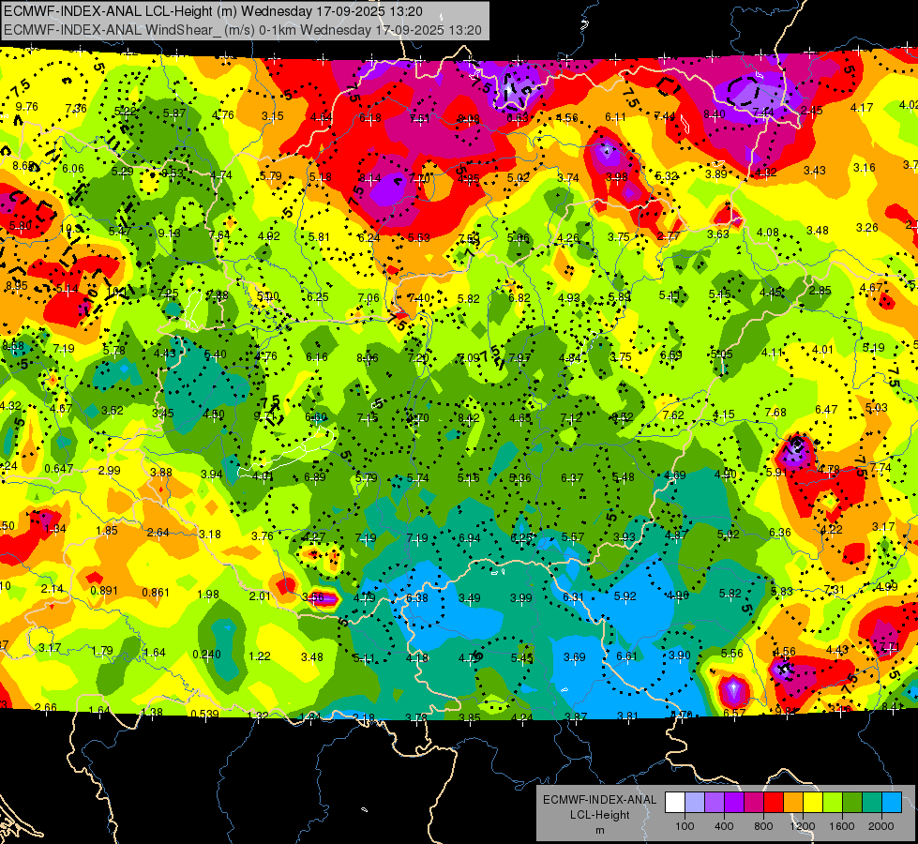This screenshot has width=918, height=844.
Task: Click the ECMWF-INDEX-ANAL label in the legend box
Action: click(x=599, y=800)
